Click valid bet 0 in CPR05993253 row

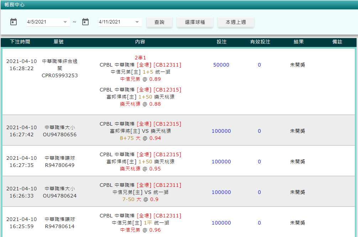click(259, 65)
